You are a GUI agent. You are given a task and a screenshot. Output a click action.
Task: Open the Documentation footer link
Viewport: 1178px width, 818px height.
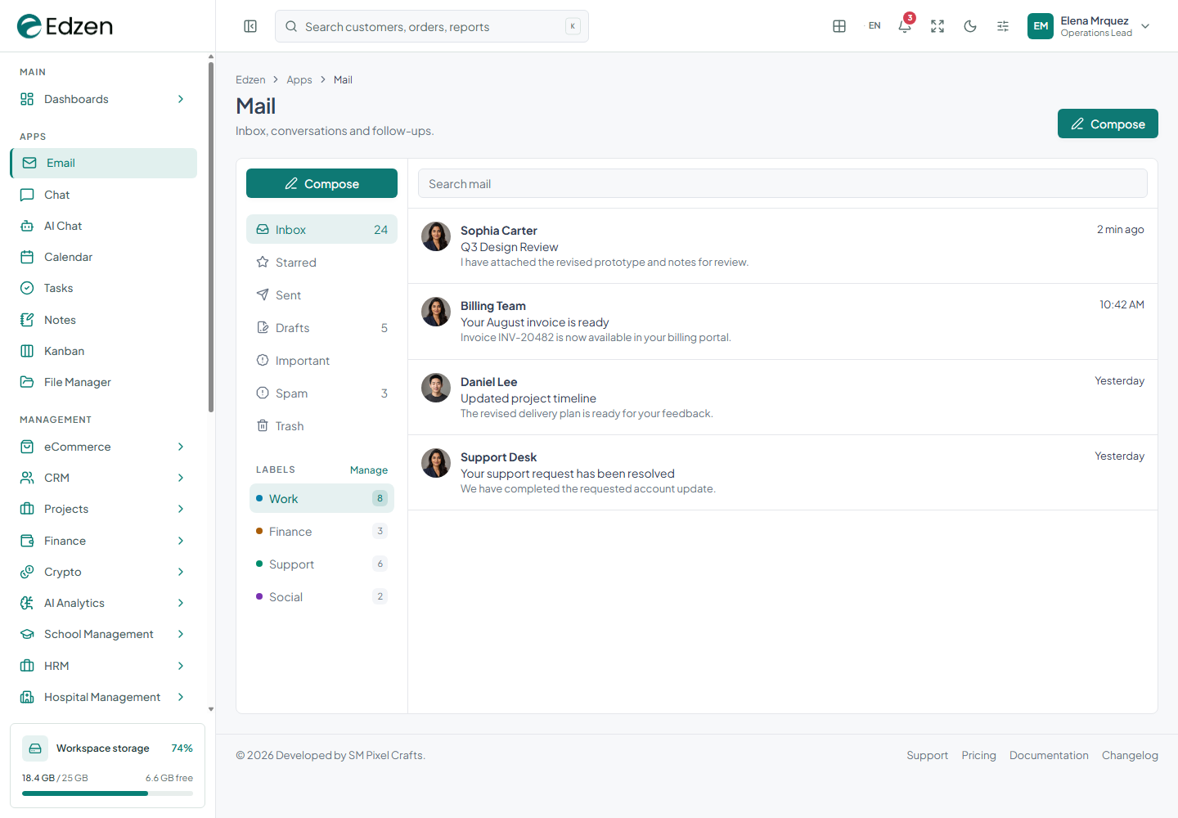pyautogui.click(x=1049, y=755)
